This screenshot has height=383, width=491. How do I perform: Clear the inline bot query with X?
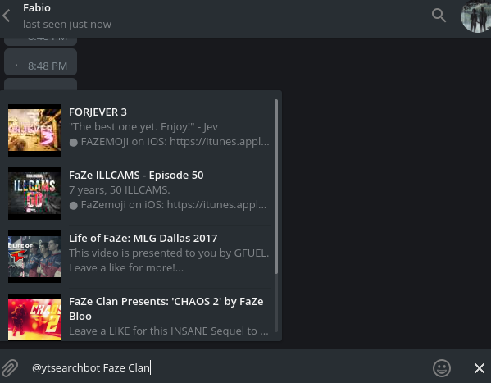pos(479,368)
